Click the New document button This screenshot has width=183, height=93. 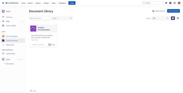tap(174, 11)
